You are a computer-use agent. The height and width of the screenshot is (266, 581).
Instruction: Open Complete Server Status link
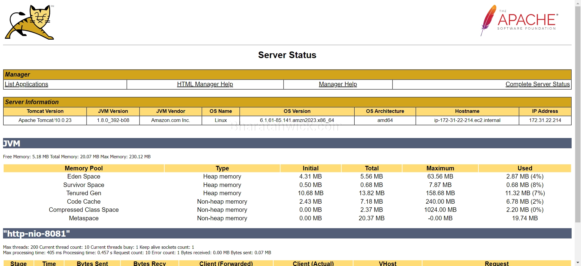tap(537, 84)
